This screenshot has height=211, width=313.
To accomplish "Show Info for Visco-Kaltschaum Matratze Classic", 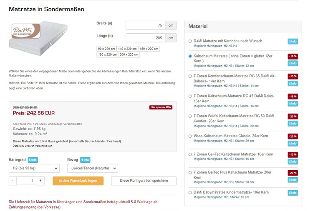I will [x=293, y=144].
